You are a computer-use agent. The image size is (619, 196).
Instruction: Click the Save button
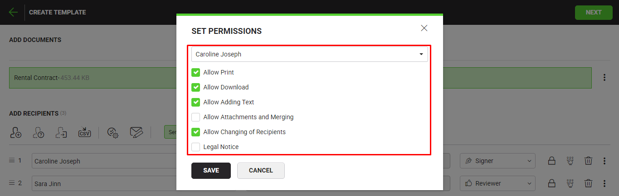click(211, 170)
